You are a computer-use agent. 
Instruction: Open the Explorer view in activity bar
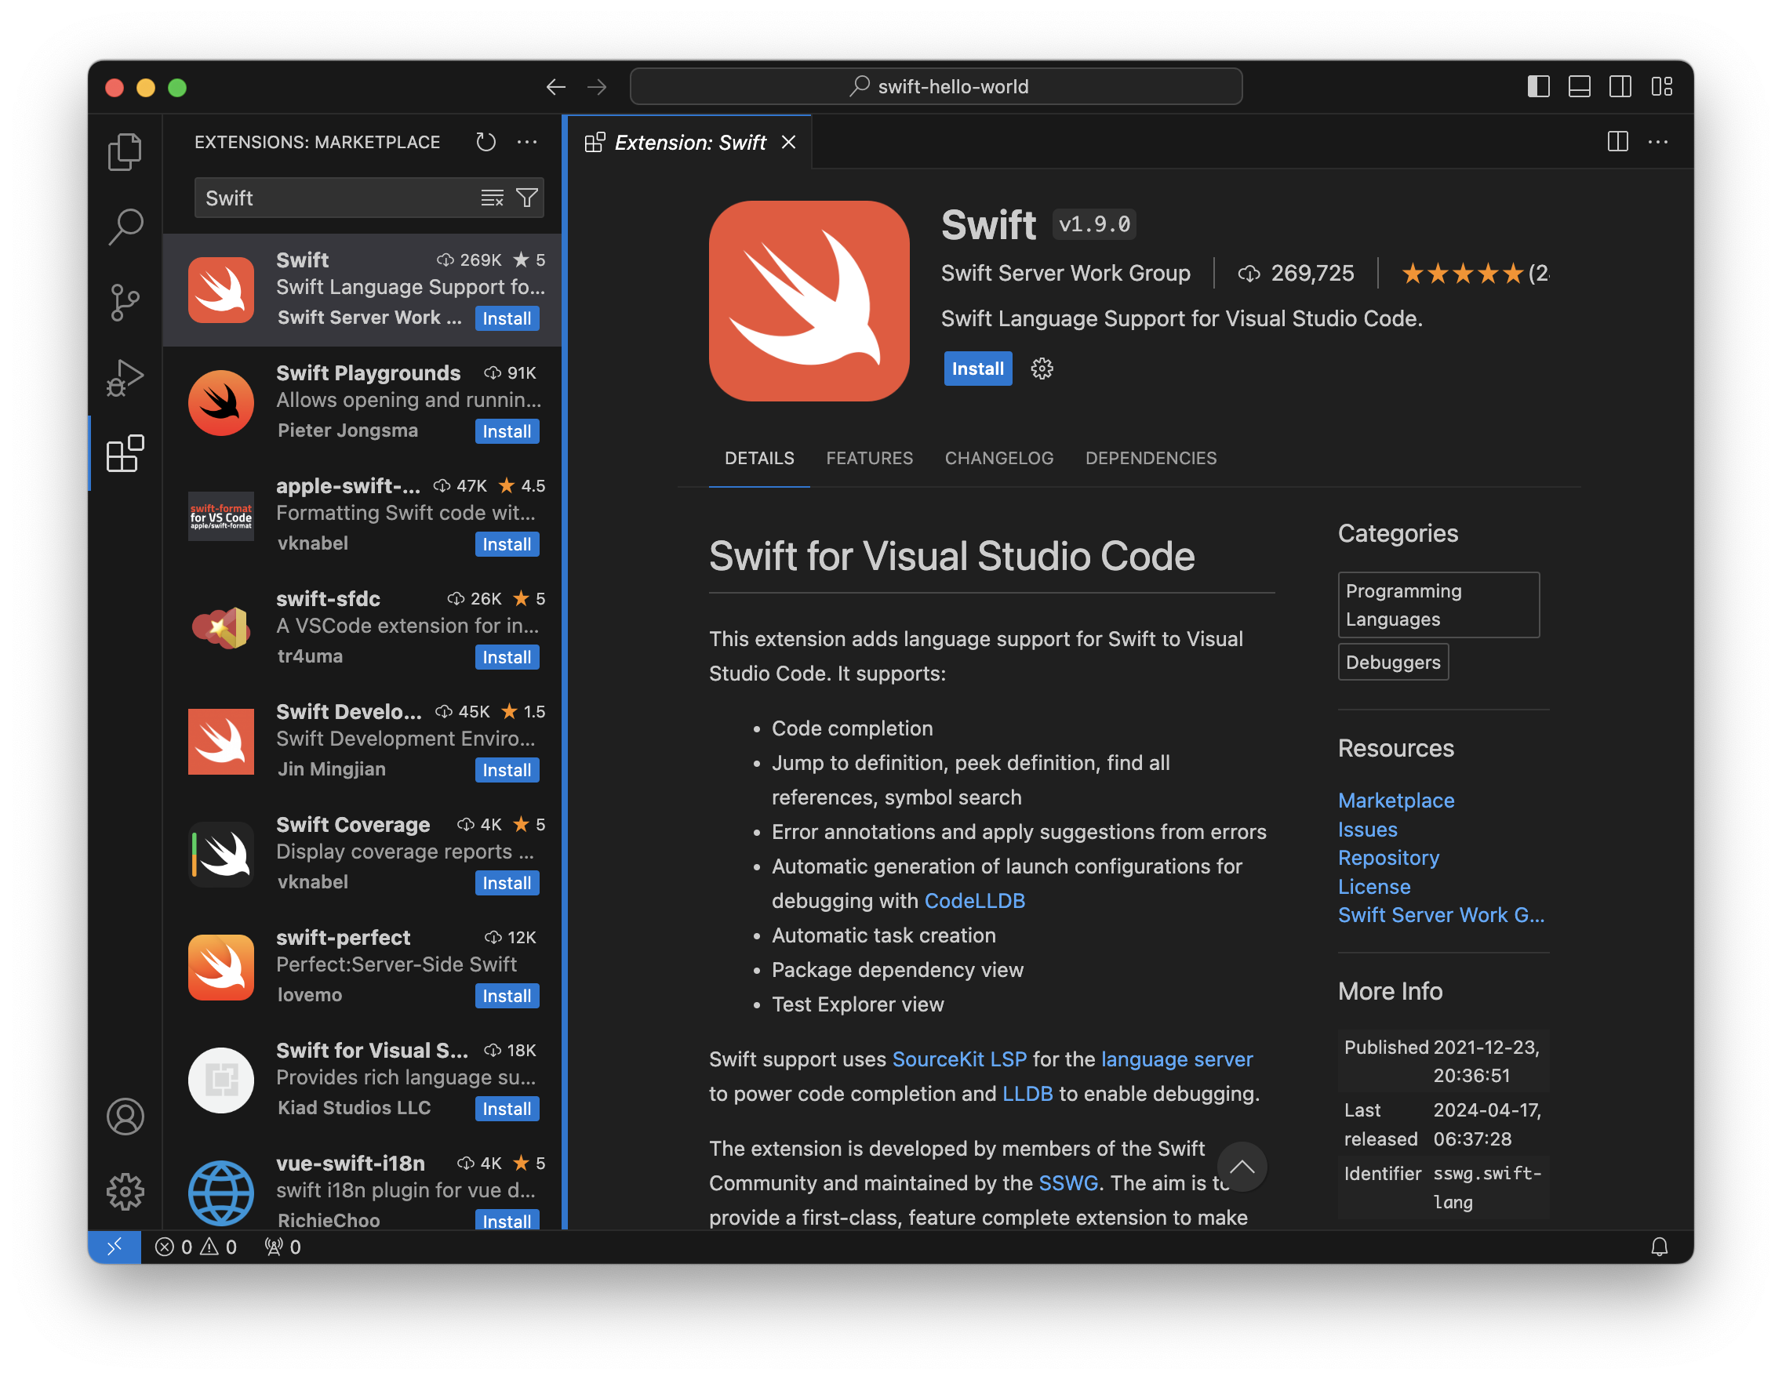(125, 151)
